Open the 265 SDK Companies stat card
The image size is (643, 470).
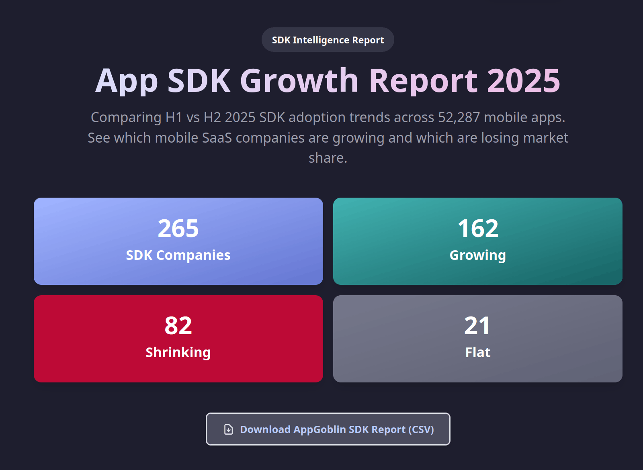coord(178,241)
